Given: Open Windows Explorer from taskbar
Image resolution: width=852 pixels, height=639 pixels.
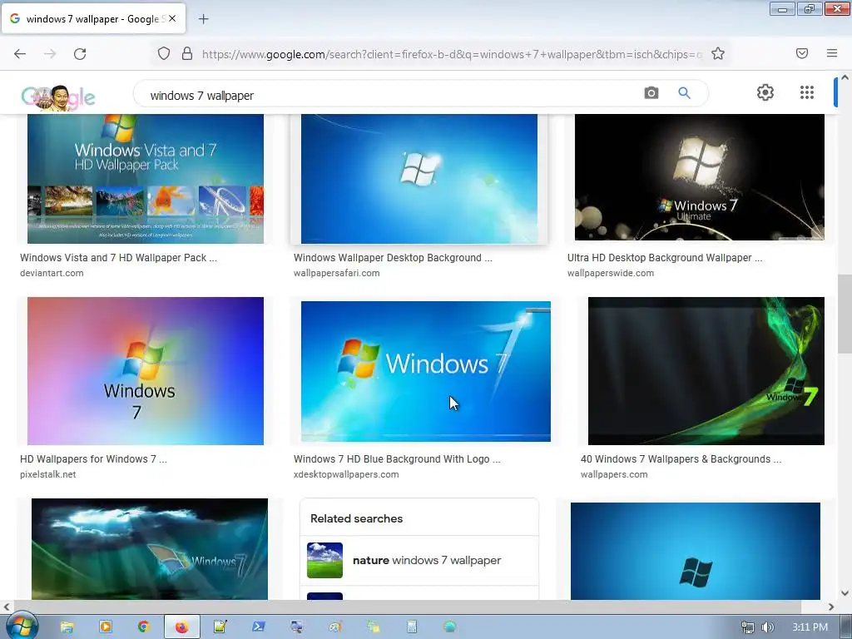Looking at the screenshot, I should (67, 627).
